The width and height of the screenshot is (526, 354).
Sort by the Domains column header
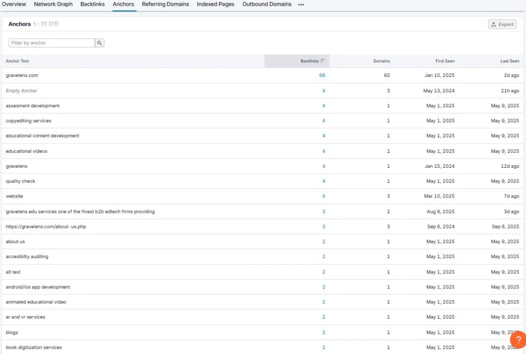coord(382,61)
